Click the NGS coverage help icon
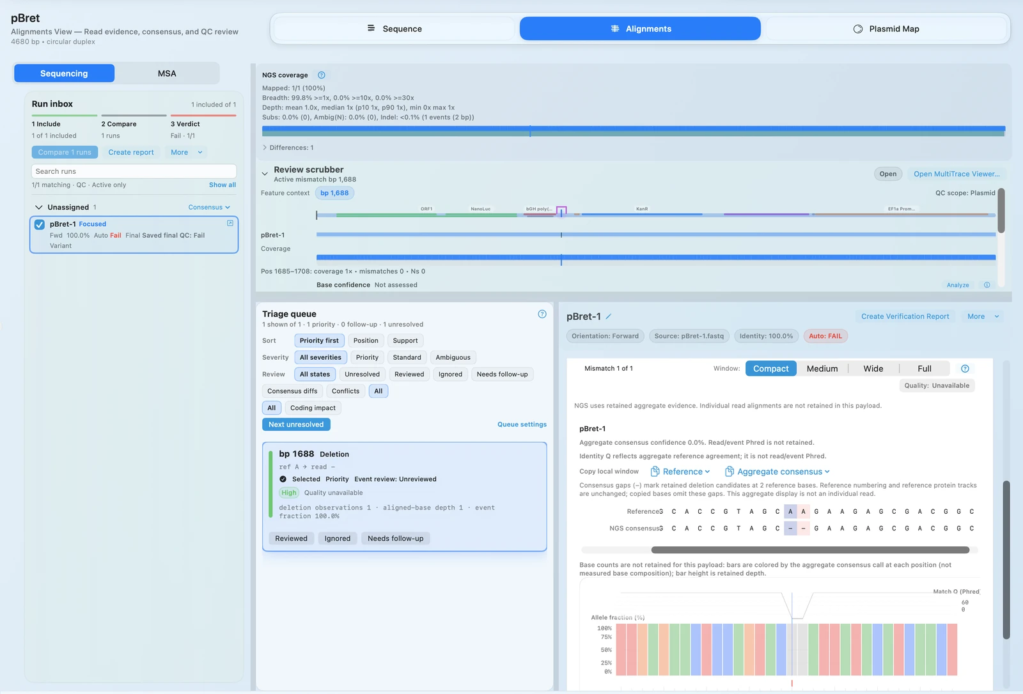 (x=322, y=75)
